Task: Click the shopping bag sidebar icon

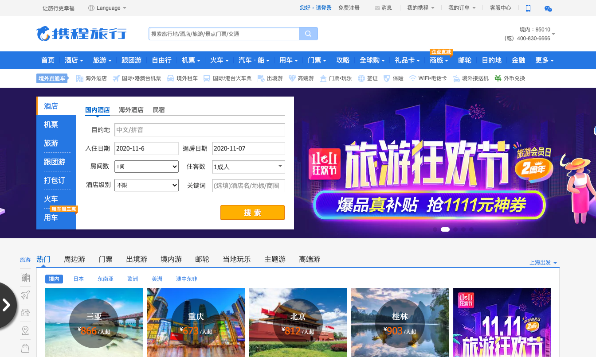Action: pos(25,348)
